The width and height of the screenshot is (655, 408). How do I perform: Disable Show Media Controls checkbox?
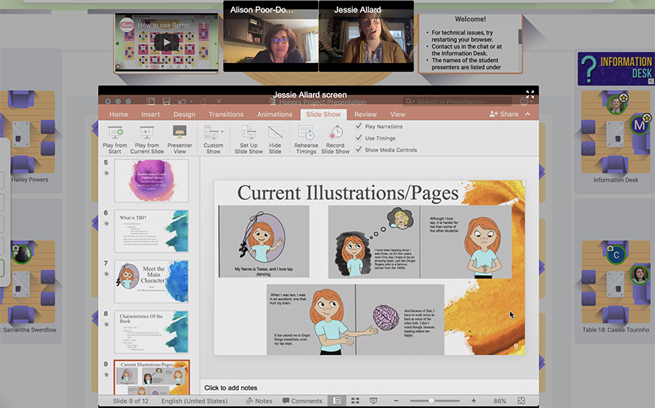pyautogui.click(x=359, y=149)
